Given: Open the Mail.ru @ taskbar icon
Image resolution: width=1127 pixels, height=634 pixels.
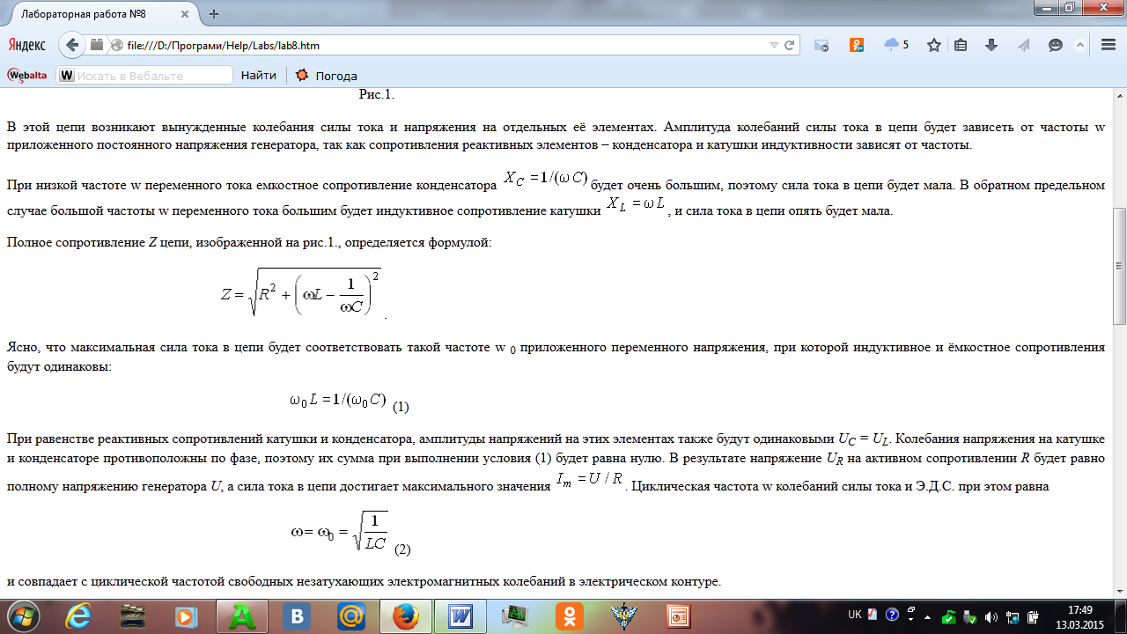Looking at the screenshot, I should coord(350,616).
